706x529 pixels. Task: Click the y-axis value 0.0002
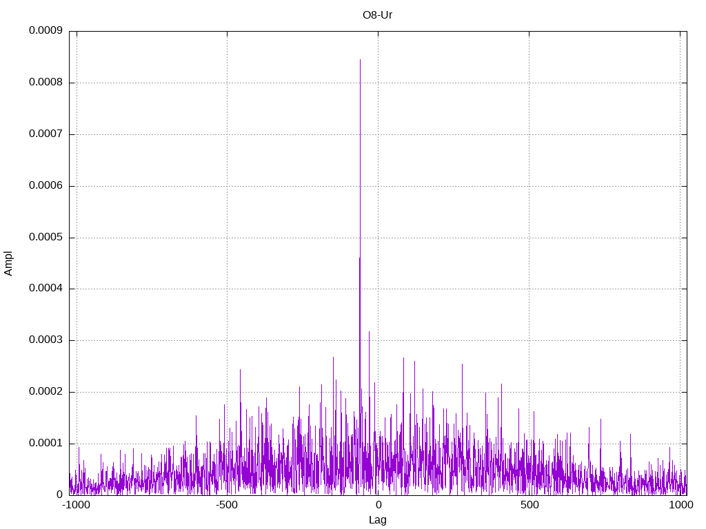point(46,391)
